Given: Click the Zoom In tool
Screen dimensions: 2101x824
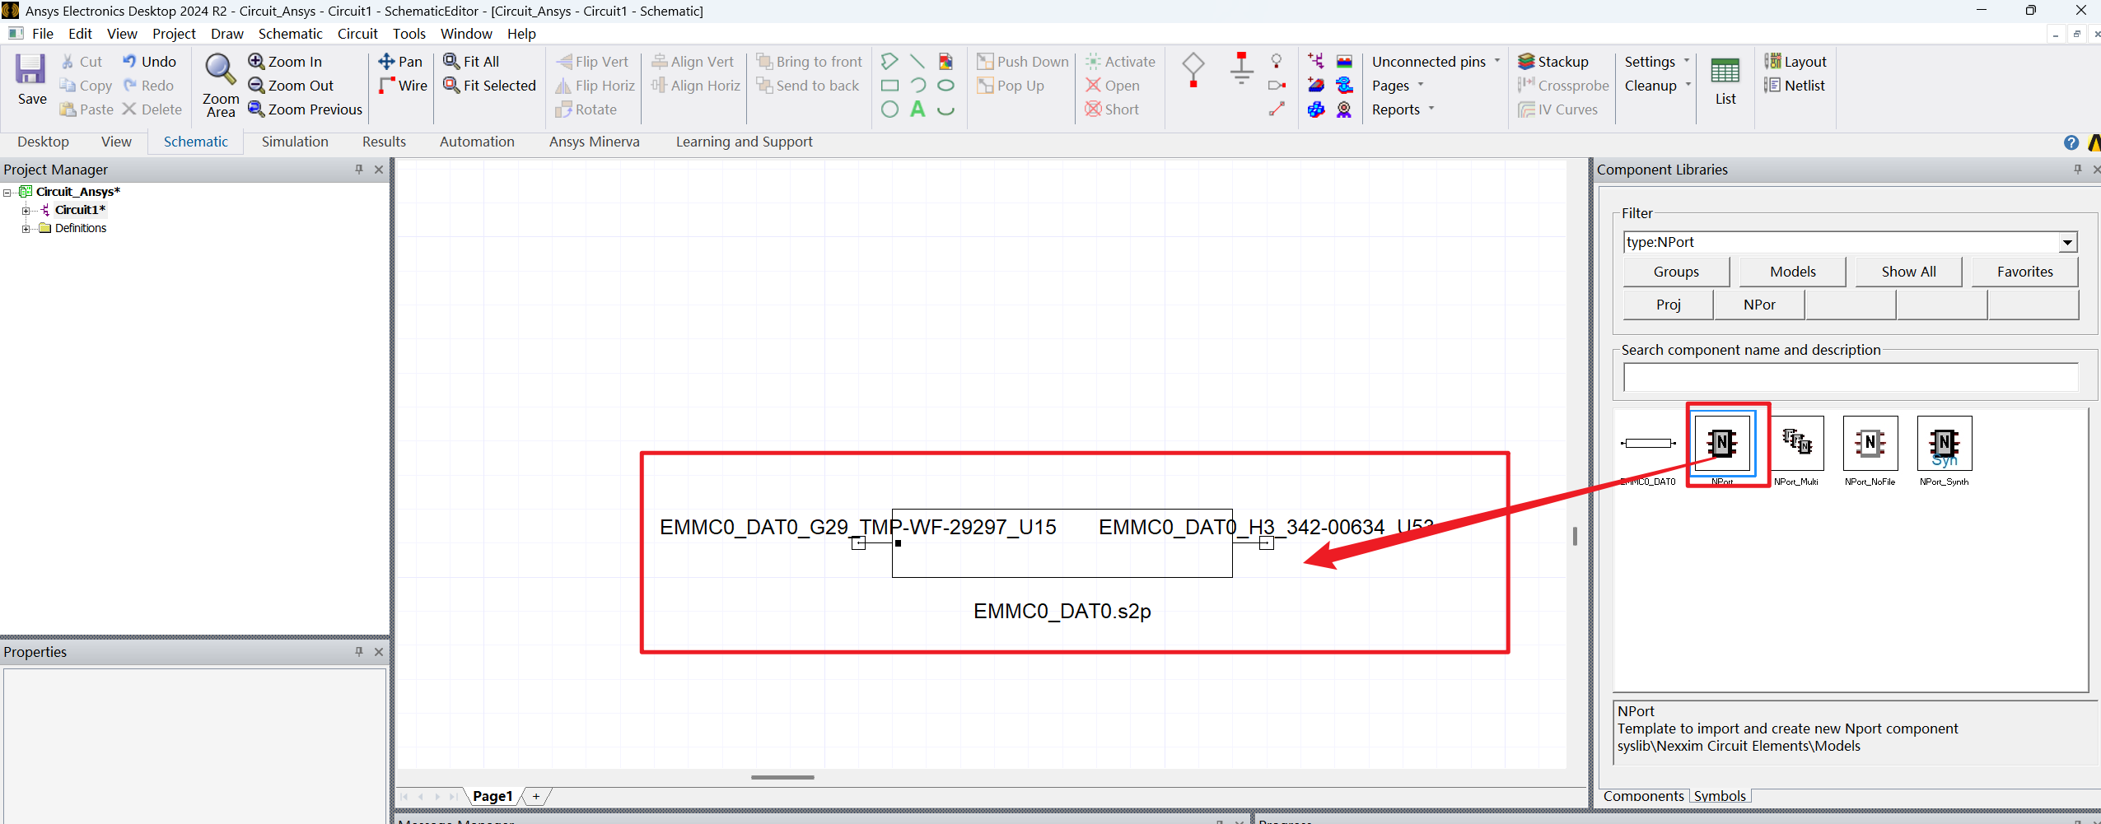Looking at the screenshot, I should [285, 62].
